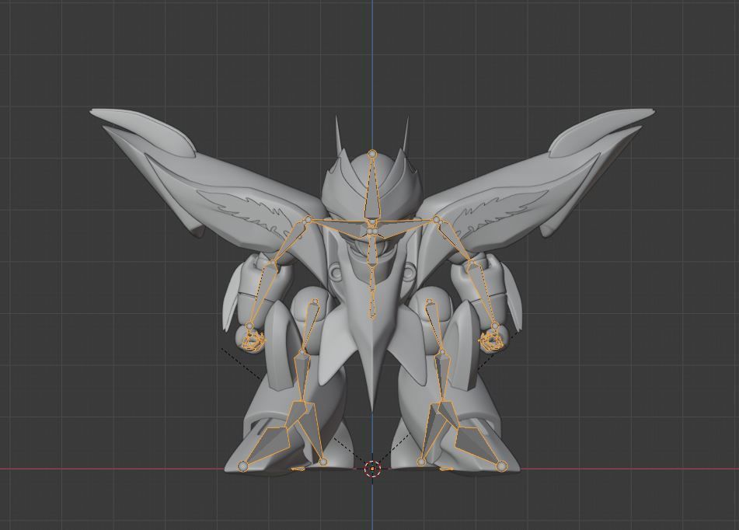This screenshot has height=530, width=739.
Task: Click the joint at the head bone's top tip
Action: click(372, 153)
